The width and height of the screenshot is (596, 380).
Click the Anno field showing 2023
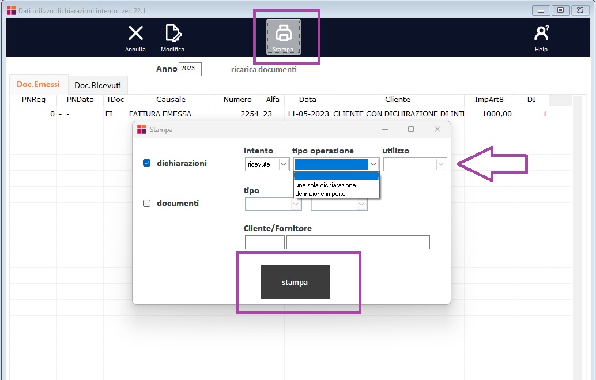click(x=190, y=69)
